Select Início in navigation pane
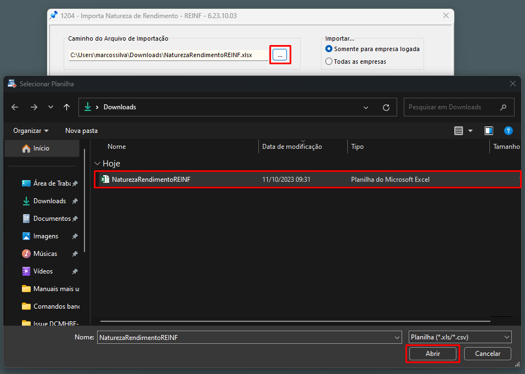Viewport: 525px width, 374px height. (42, 148)
